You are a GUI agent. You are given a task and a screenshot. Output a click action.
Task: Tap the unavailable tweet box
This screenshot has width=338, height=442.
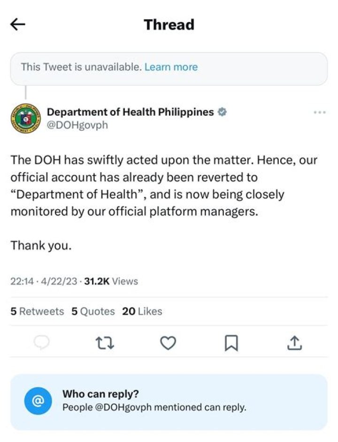(169, 69)
